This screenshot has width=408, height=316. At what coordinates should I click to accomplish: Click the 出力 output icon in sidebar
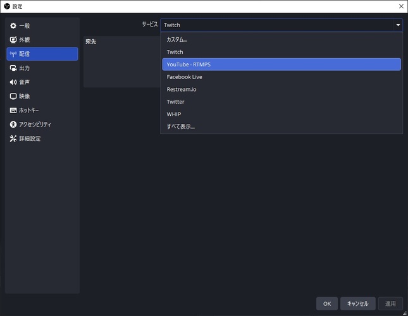pos(13,68)
